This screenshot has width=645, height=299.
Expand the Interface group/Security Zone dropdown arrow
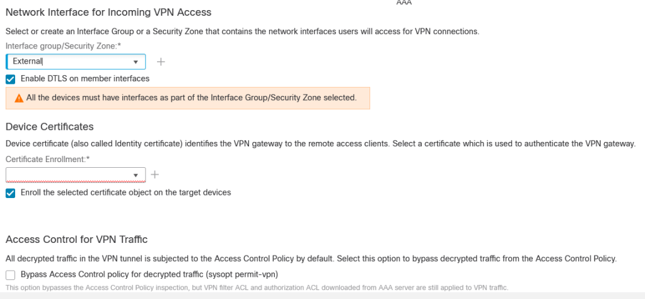(x=136, y=62)
